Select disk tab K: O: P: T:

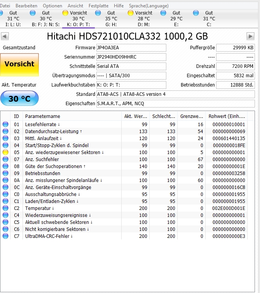[x=79, y=19]
